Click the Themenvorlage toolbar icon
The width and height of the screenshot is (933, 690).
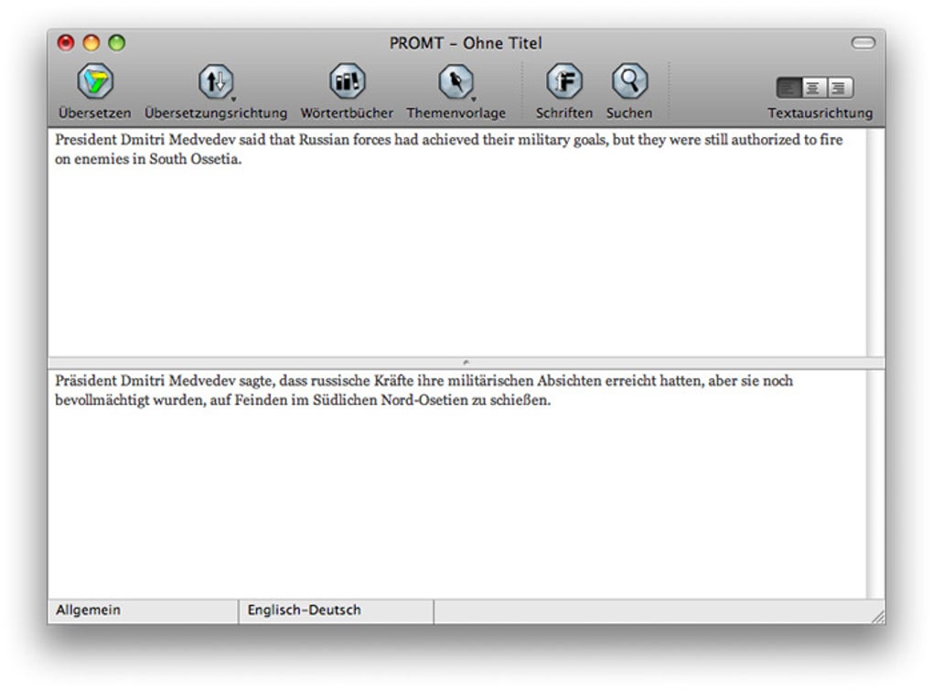click(x=456, y=80)
